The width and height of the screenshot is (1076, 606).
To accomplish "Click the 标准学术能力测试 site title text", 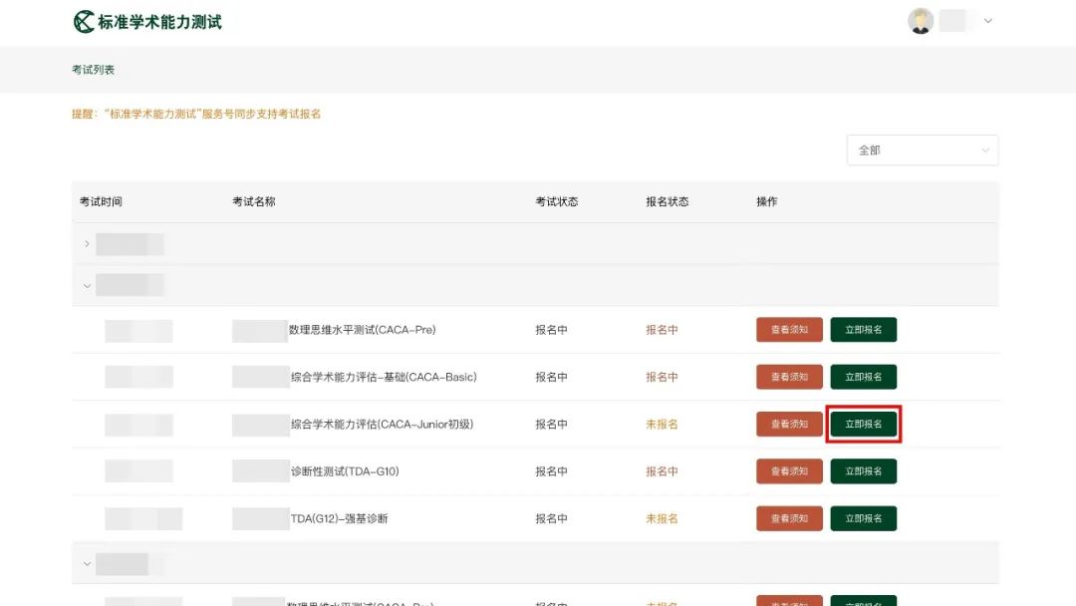I will tap(159, 22).
